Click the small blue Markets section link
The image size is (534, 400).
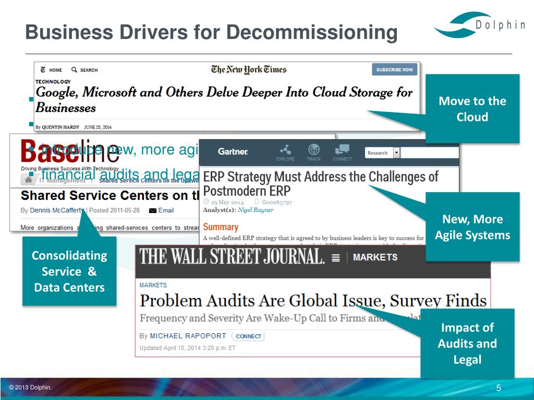pyautogui.click(x=153, y=285)
